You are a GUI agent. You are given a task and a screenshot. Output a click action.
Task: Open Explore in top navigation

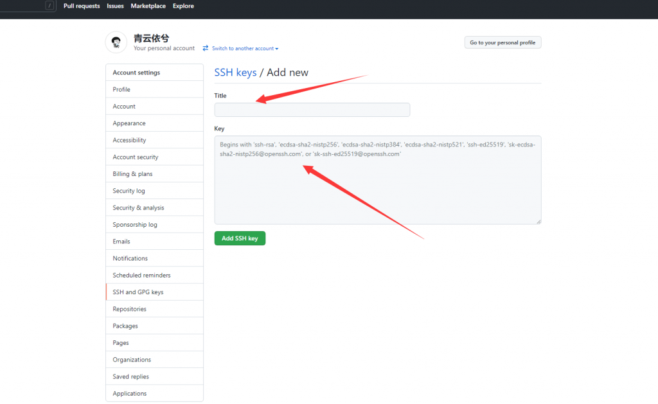(x=183, y=6)
